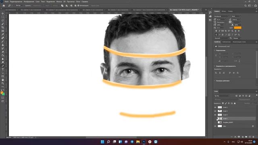The height and width of the screenshot is (145, 258).
Task: Click the new group folder icon
Action: coord(246,137)
